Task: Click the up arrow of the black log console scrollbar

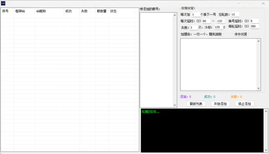Action: pyautogui.click(x=266, y=111)
